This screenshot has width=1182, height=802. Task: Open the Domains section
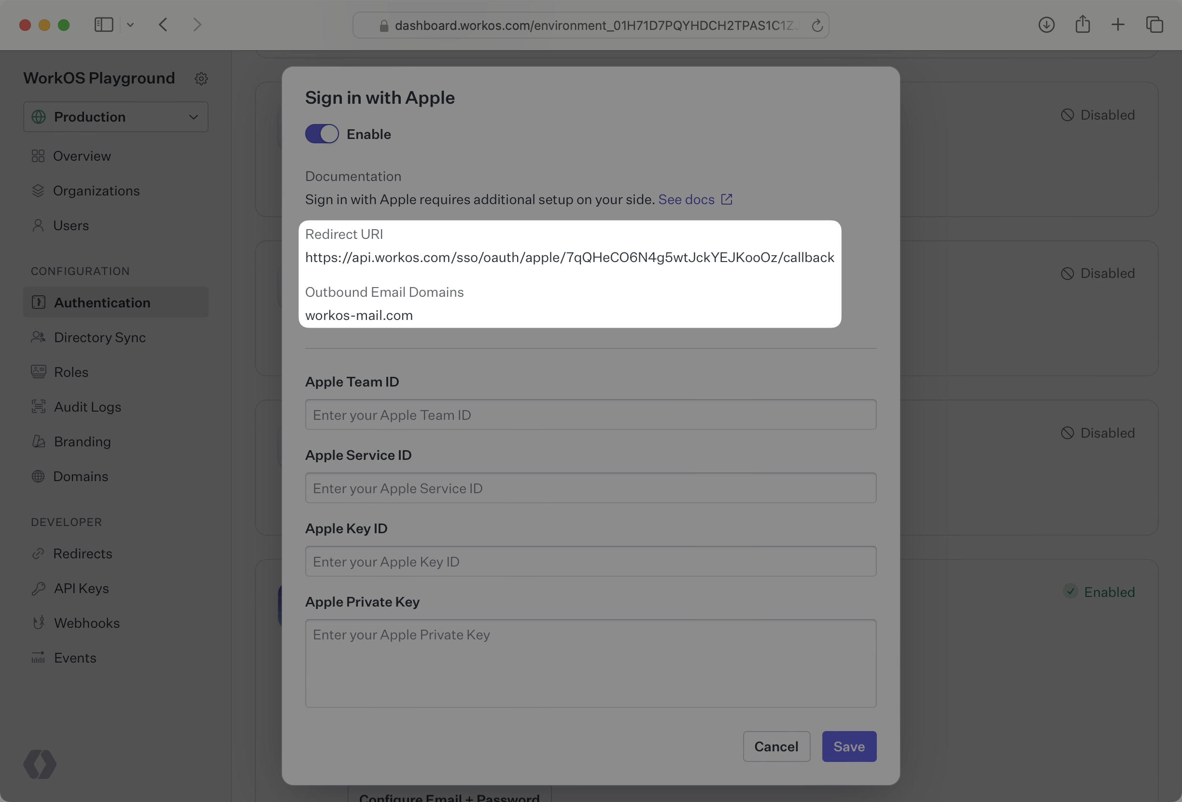[80, 476]
